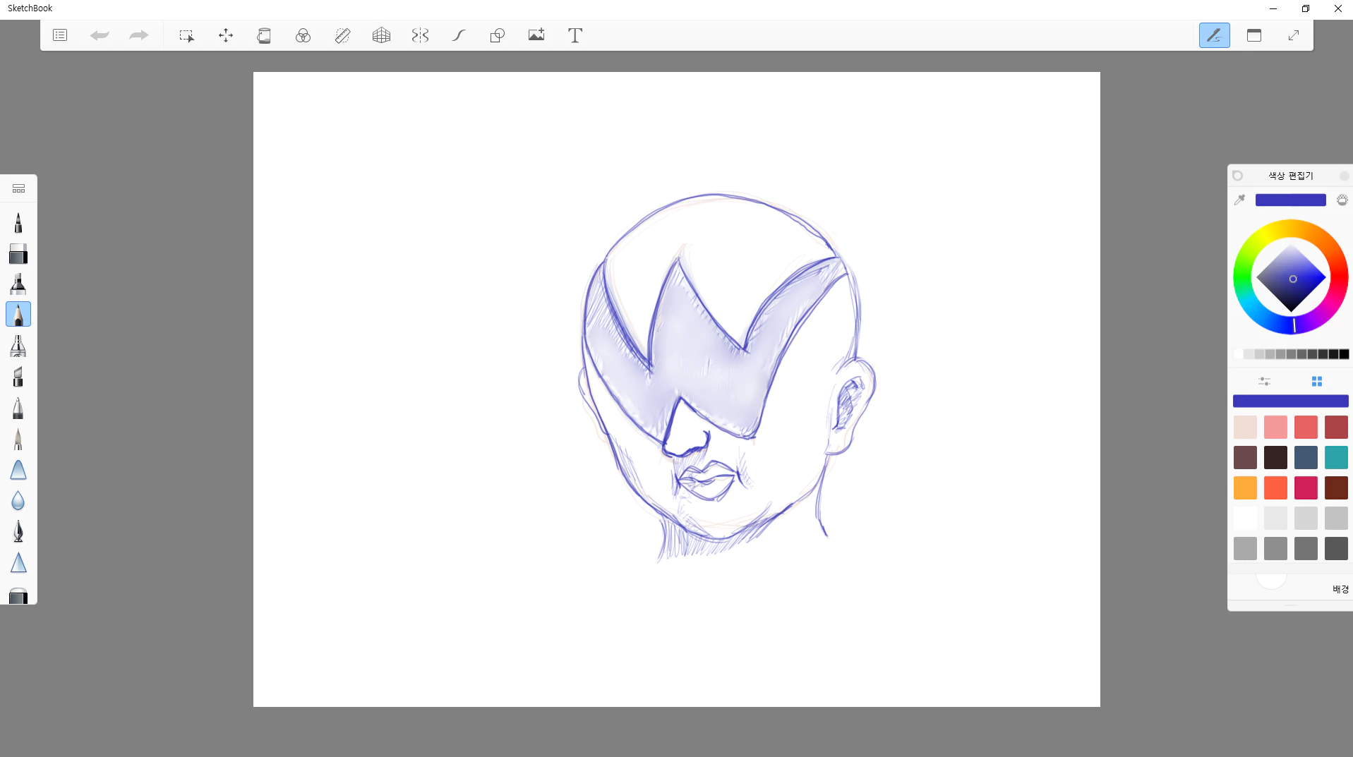Click inside the saturation diamond picker

(x=1291, y=278)
